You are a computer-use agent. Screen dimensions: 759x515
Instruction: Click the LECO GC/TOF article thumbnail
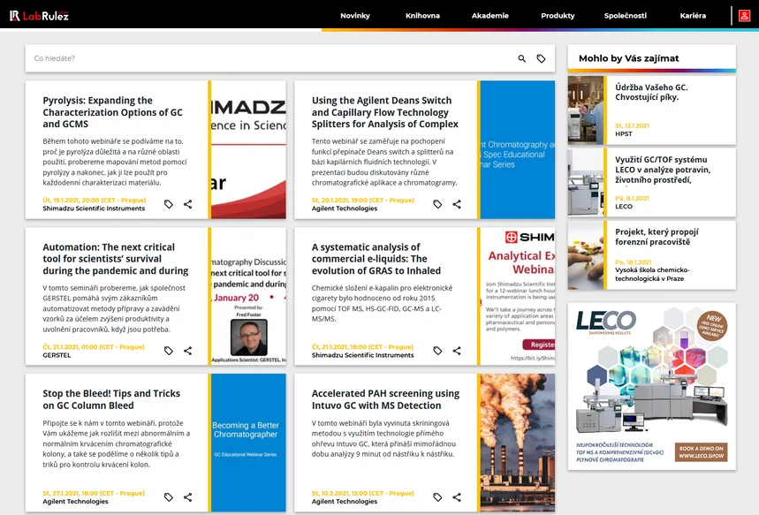point(586,183)
